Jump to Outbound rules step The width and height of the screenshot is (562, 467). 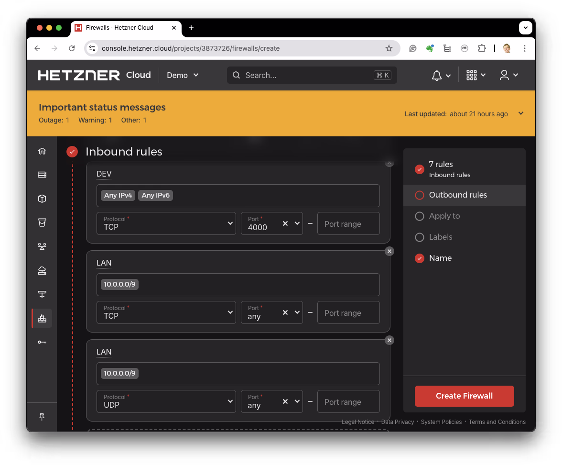pos(458,195)
